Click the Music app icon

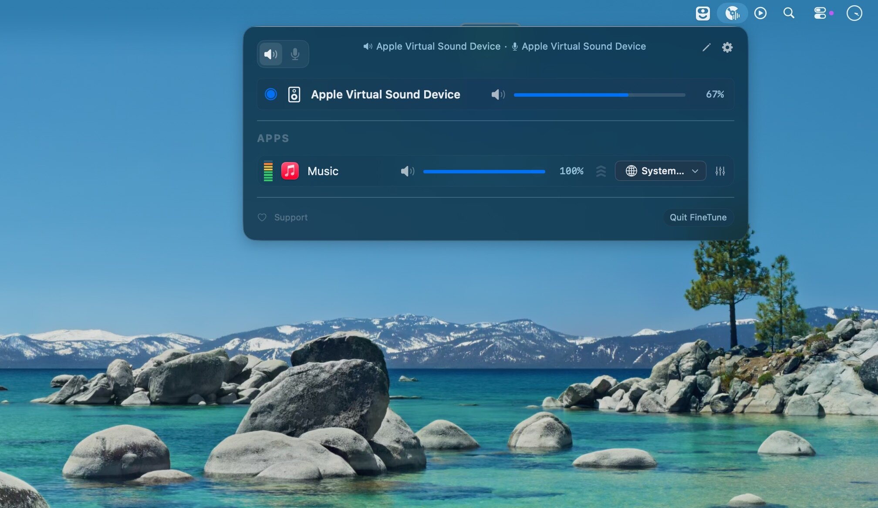pos(290,171)
